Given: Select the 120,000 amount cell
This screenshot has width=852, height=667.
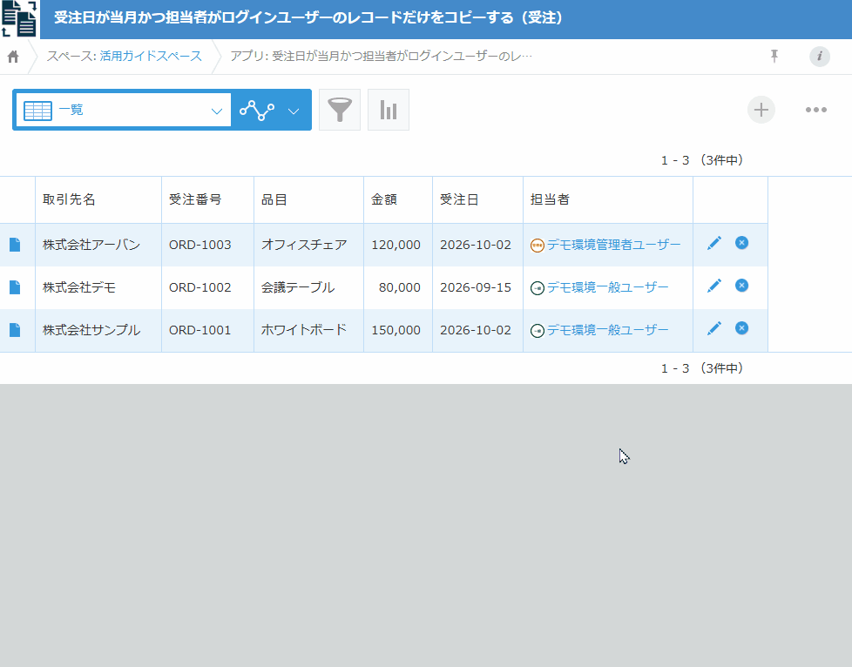Looking at the screenshot, I should point(398,245).
